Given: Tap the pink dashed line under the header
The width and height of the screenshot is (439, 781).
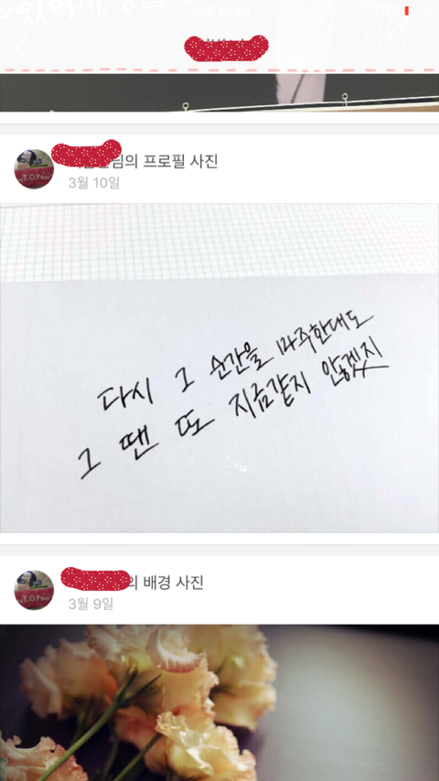Looking at the screenshot, I should pyautogui.click(x=219, y=70).
